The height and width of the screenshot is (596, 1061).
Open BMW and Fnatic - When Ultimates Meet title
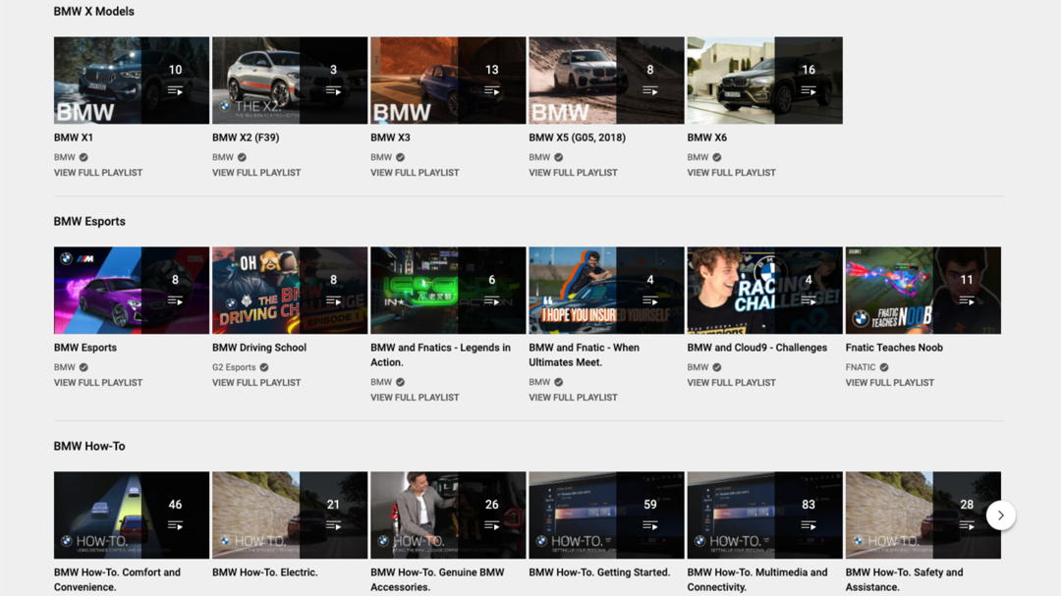pos(584,354)
